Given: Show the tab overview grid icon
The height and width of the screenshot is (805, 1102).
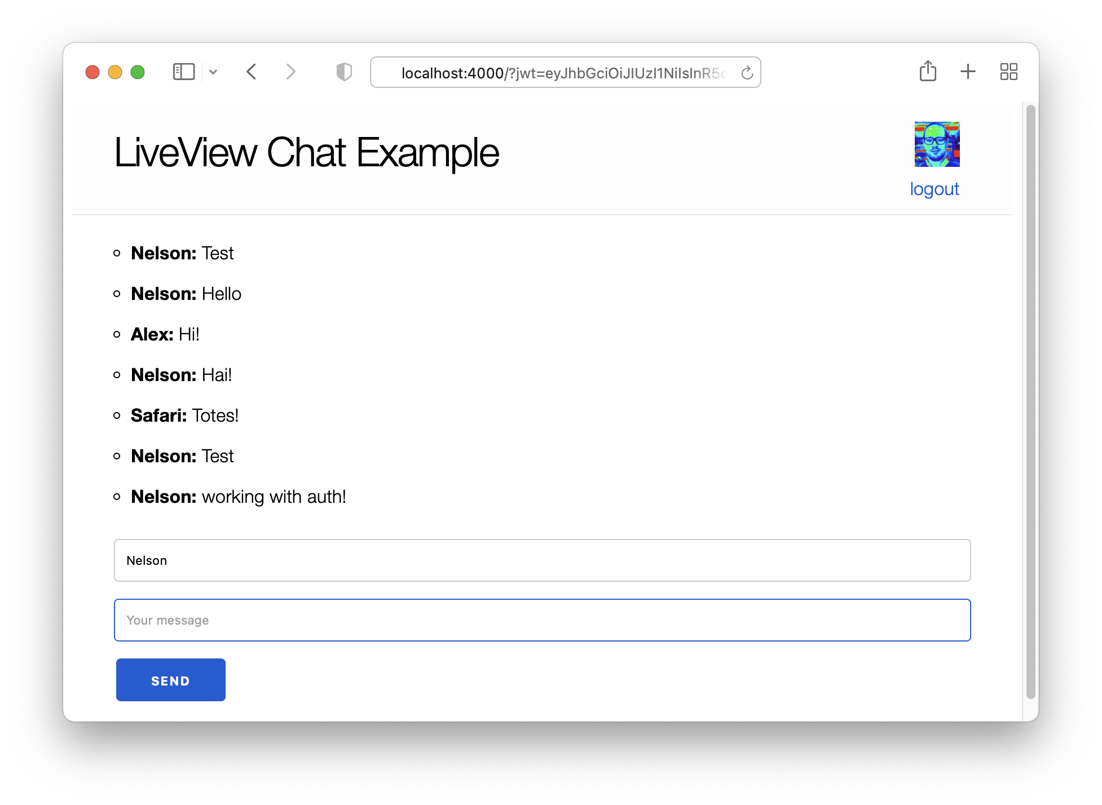Looking at the screenshot, I should click(1008, 72).
